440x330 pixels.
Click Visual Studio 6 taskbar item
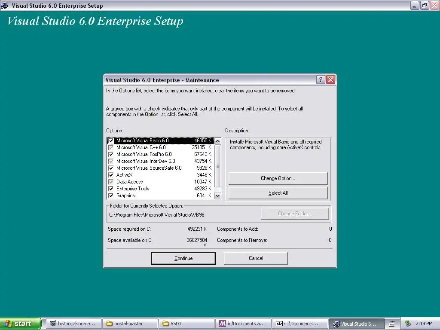[x=356, y=324]
